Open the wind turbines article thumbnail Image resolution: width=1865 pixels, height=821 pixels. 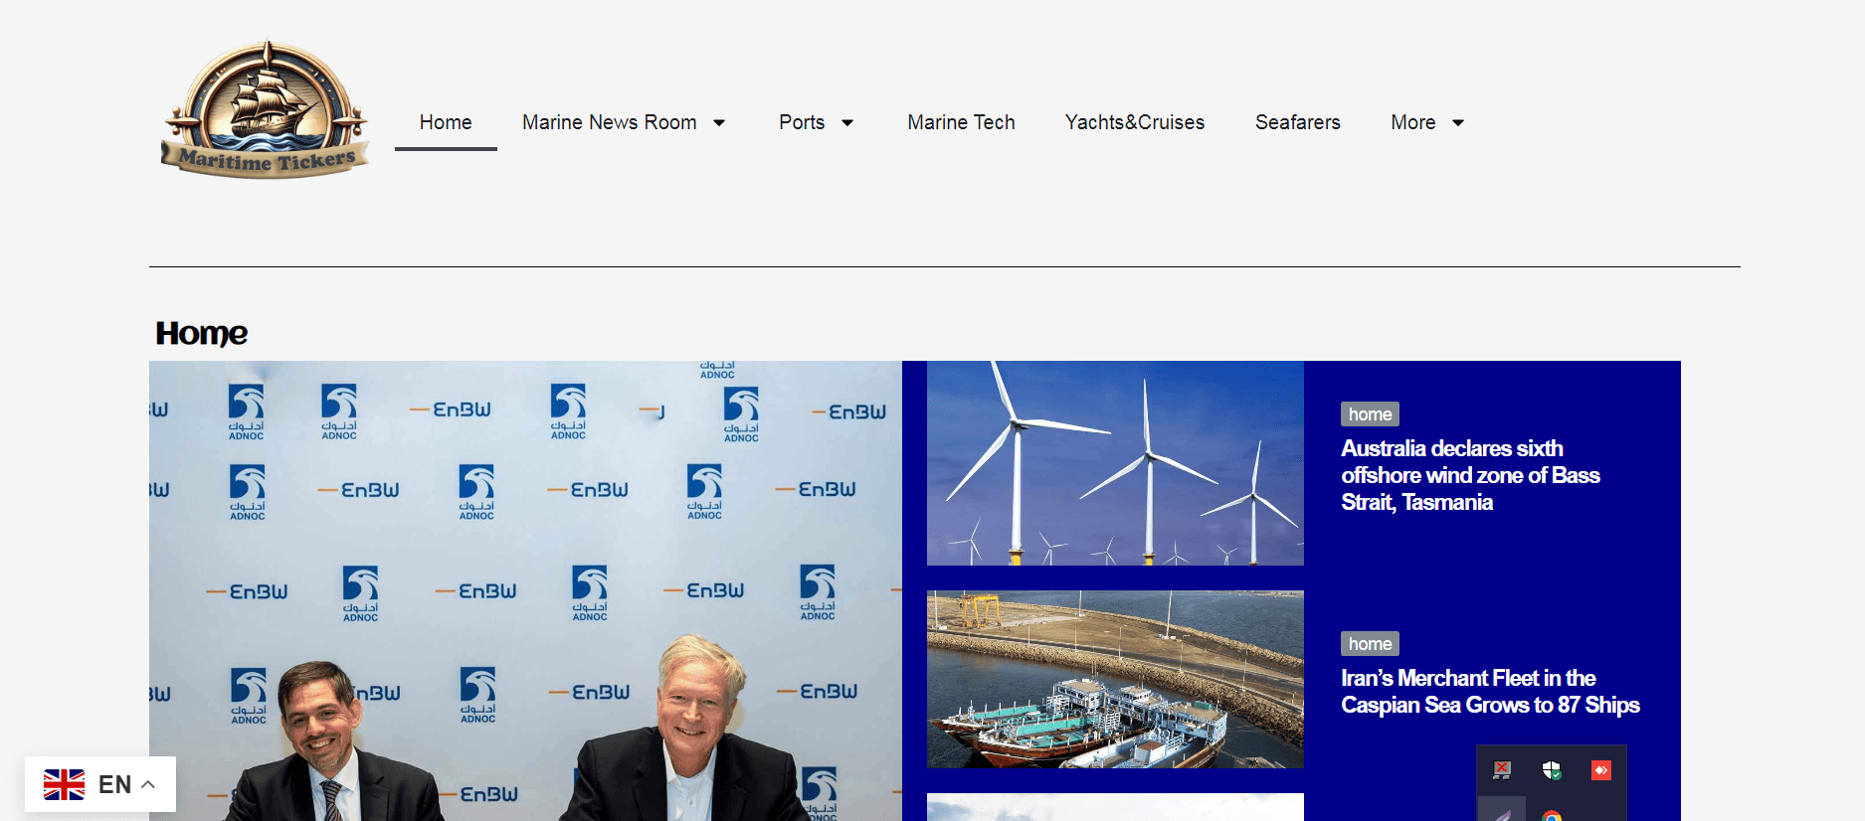1115,463
